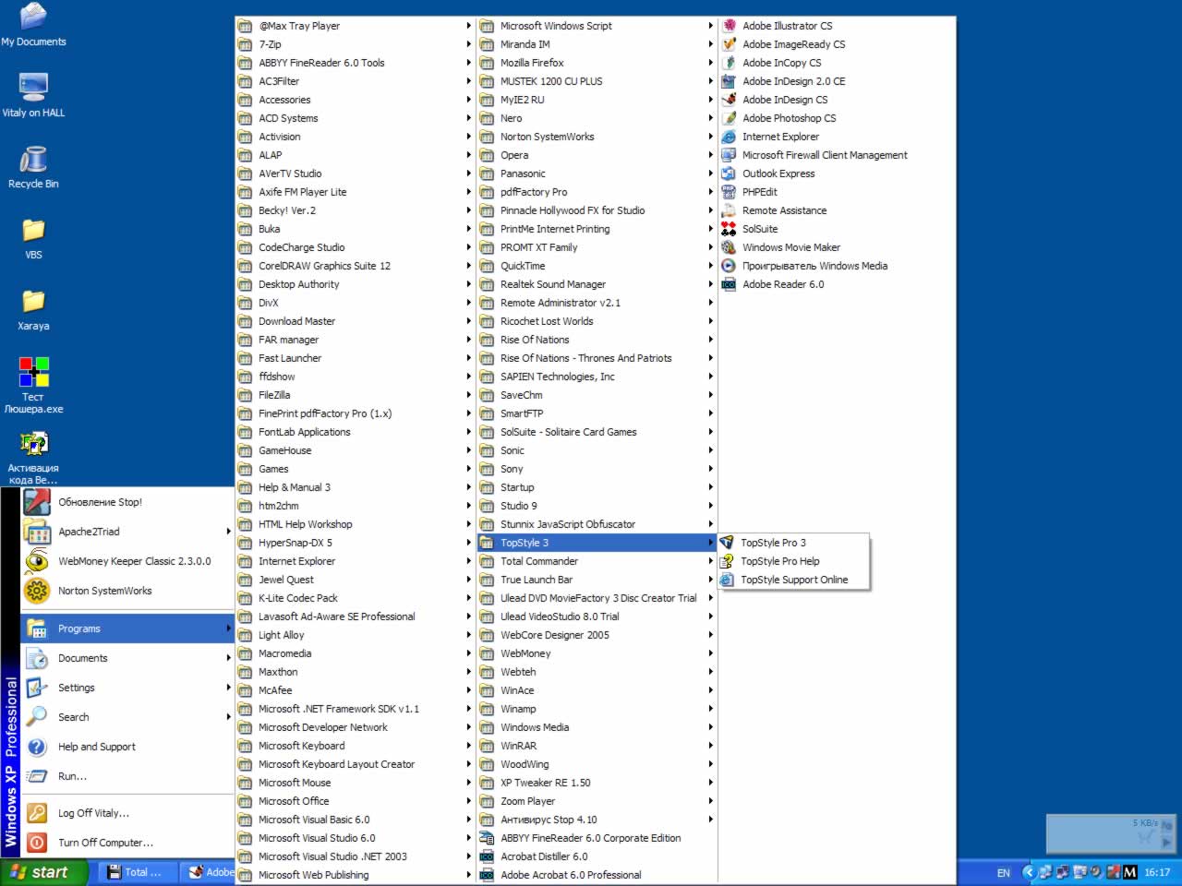
Task: Choose Run... from the Start menu
Action: 127,776
